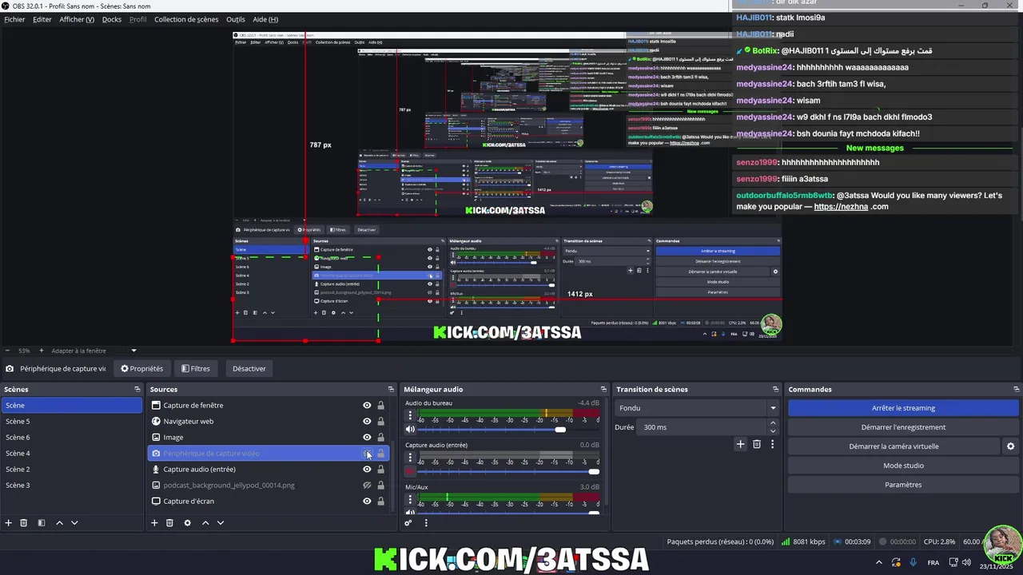Delete the selected scene using trash icon

click(24, 523)
